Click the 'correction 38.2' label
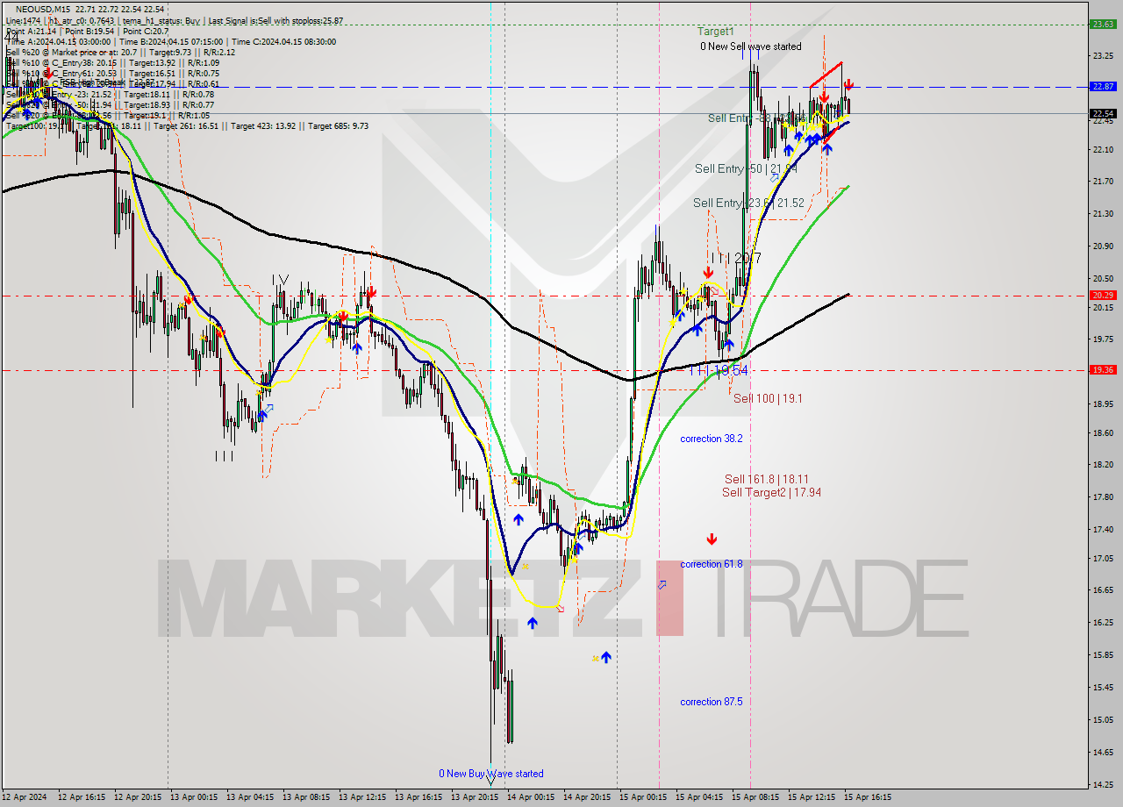This screenshot has height=807, width=1123. tap(712, 439)
